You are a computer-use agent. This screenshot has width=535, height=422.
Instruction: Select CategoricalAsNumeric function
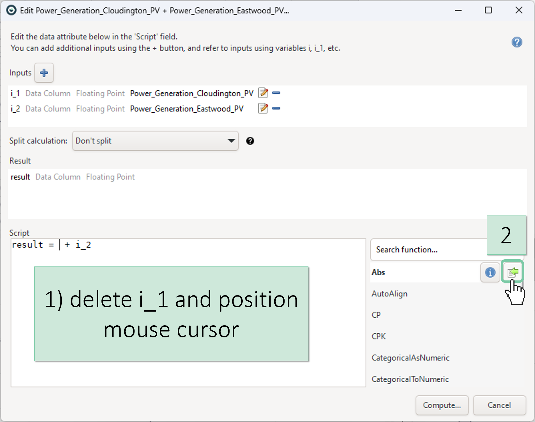[410, 358]
